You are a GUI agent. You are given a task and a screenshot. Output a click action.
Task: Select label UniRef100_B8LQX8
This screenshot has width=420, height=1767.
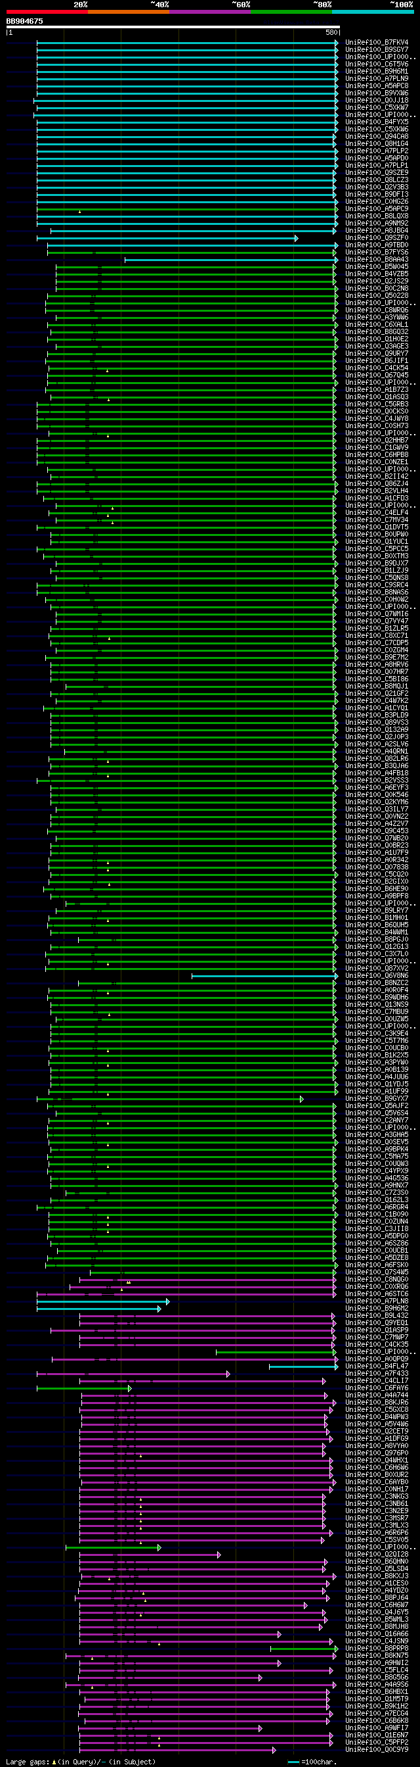[376, 216]
